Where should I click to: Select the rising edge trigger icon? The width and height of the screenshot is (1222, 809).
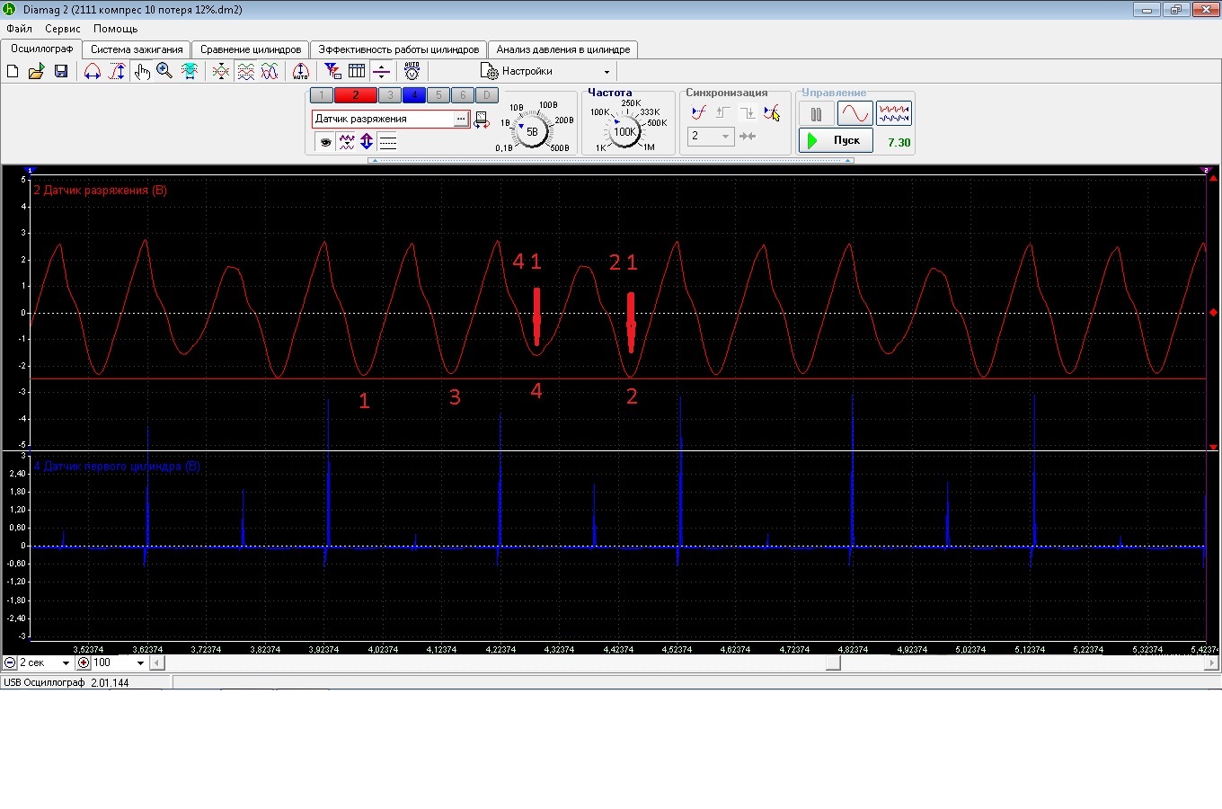pos(722,113)
